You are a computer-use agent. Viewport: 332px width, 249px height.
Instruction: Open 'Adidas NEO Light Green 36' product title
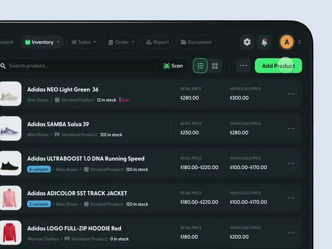[63, 90]
